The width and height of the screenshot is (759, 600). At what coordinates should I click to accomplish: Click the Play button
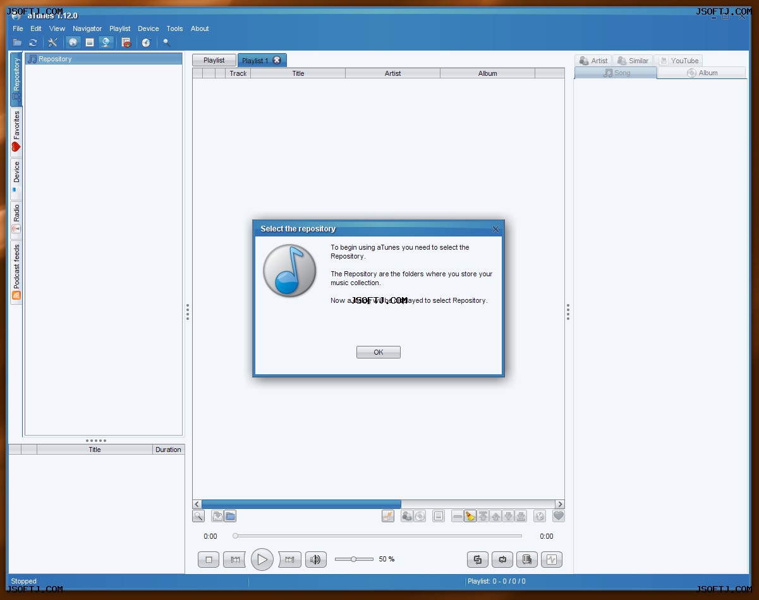(x=262, y=560)
